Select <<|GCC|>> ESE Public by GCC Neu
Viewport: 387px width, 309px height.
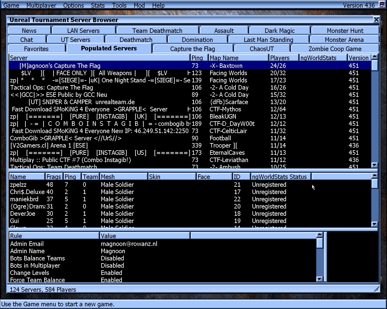[190, 95]
